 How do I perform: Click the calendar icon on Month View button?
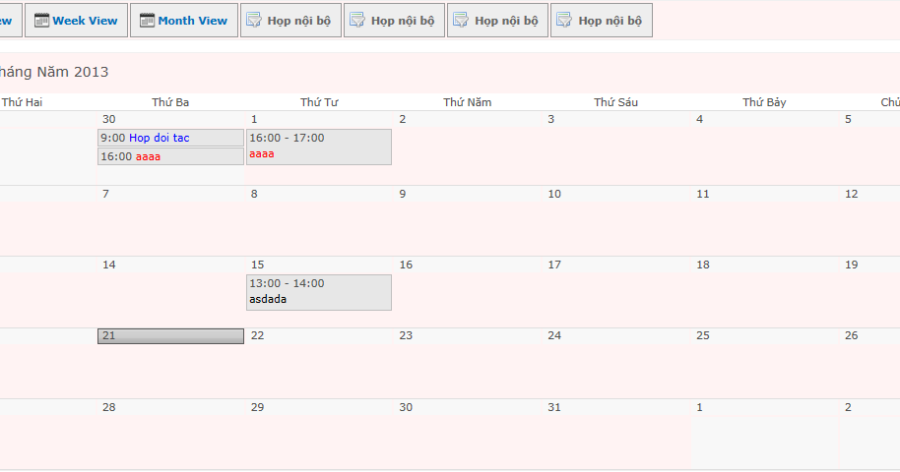click(147, 20)
